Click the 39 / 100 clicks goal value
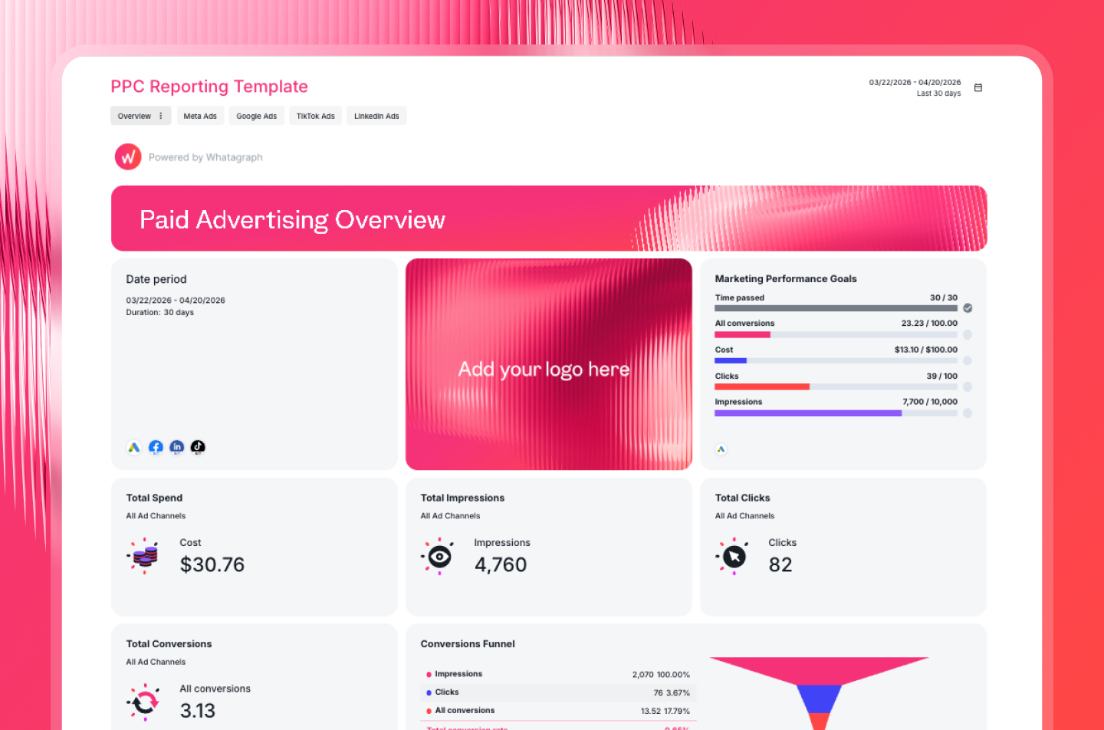Viewport: 1104px width, 730px height. 942,377
